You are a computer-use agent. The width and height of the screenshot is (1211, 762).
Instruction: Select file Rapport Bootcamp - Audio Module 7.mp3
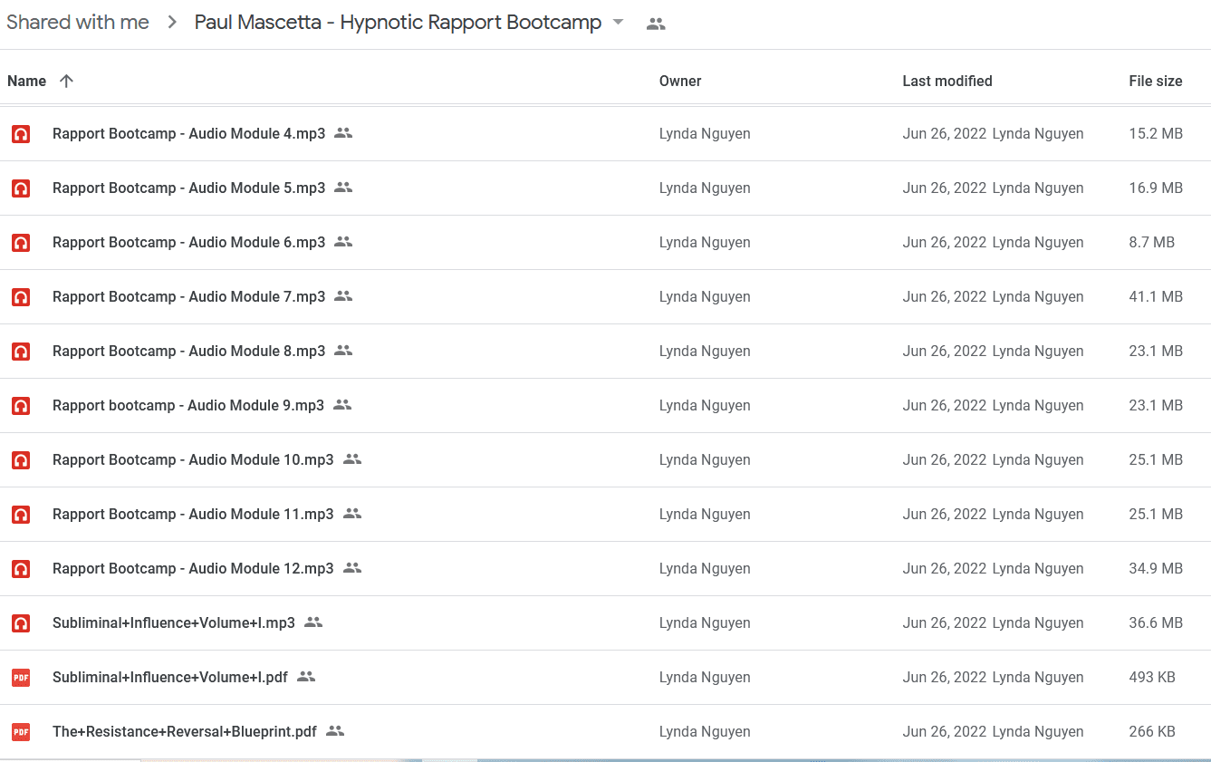188,296
